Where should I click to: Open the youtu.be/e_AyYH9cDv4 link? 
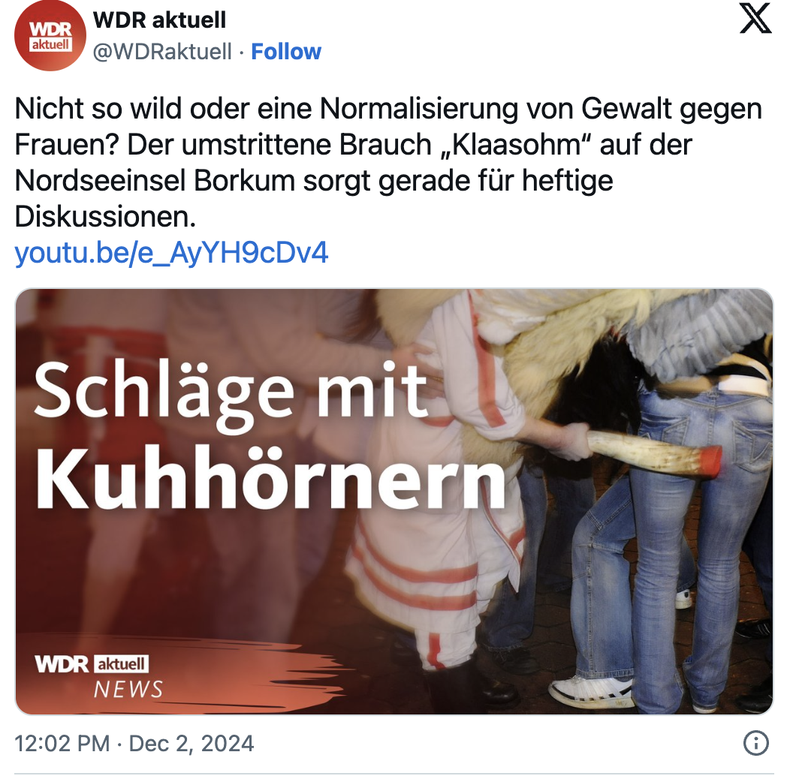click(171, 252)
